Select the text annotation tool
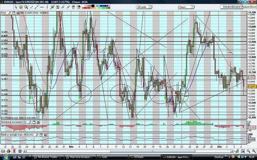Viewport: 257px width, 160px height. pos(58,7)
